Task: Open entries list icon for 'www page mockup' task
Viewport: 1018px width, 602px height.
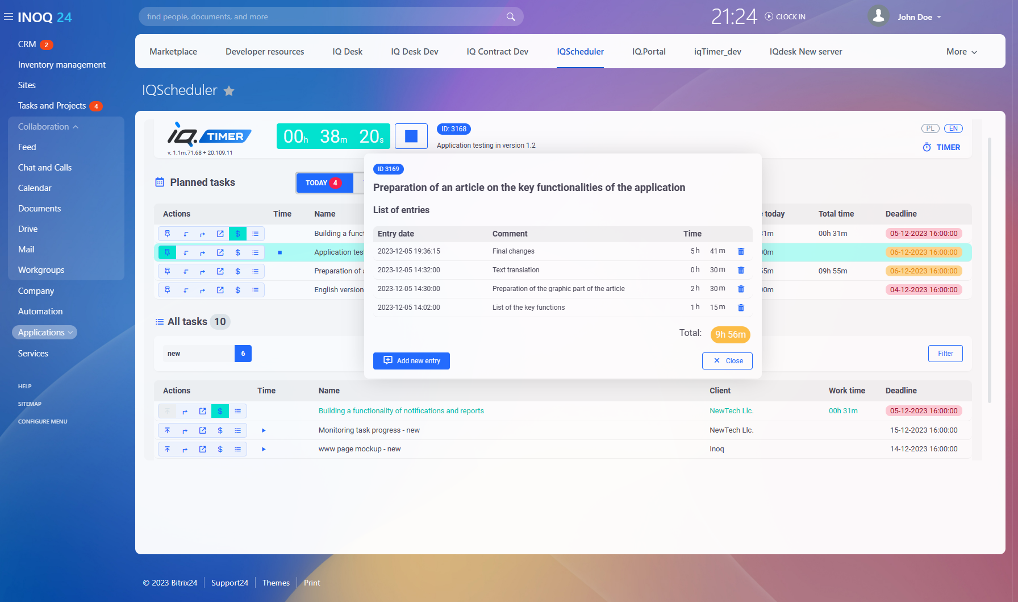Action: [x=237, y=449]
